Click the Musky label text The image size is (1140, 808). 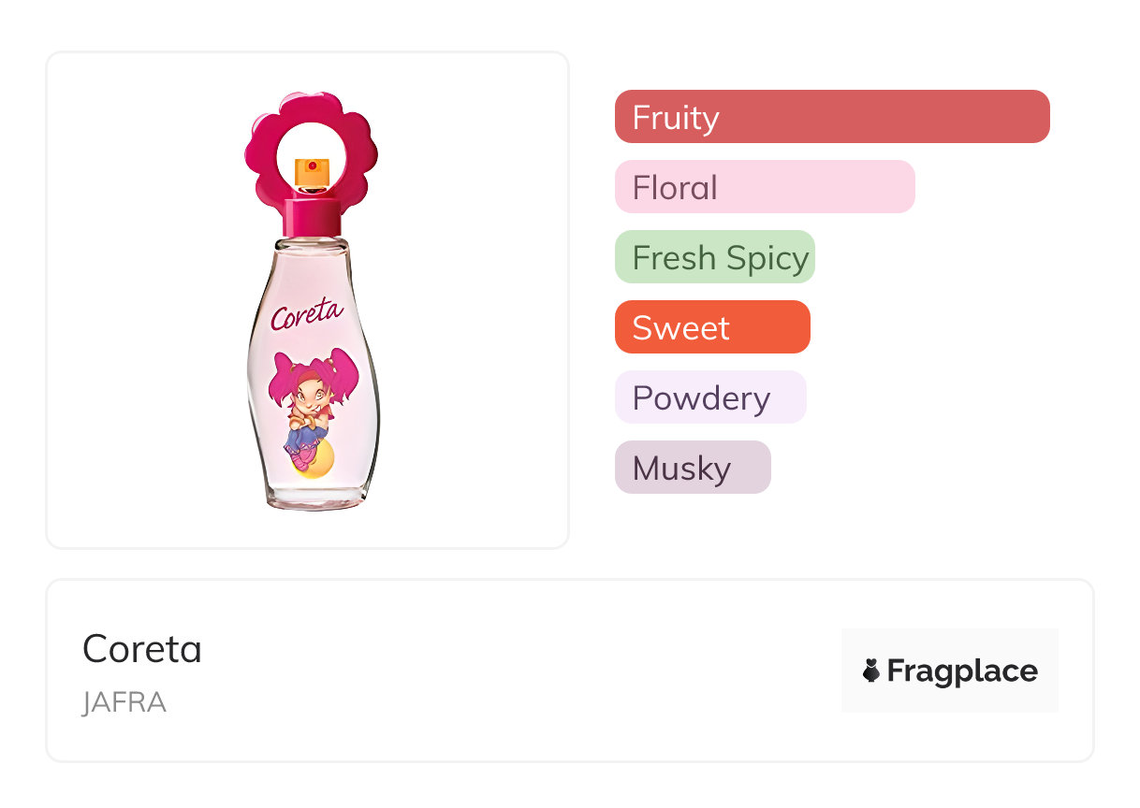click(x=681, y=468)
